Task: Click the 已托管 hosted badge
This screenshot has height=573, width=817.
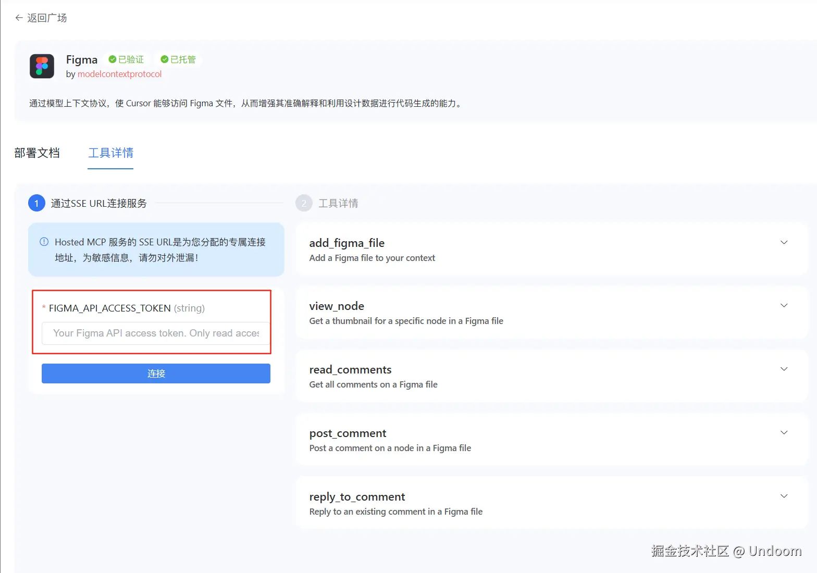Action: tap(178, 59)
